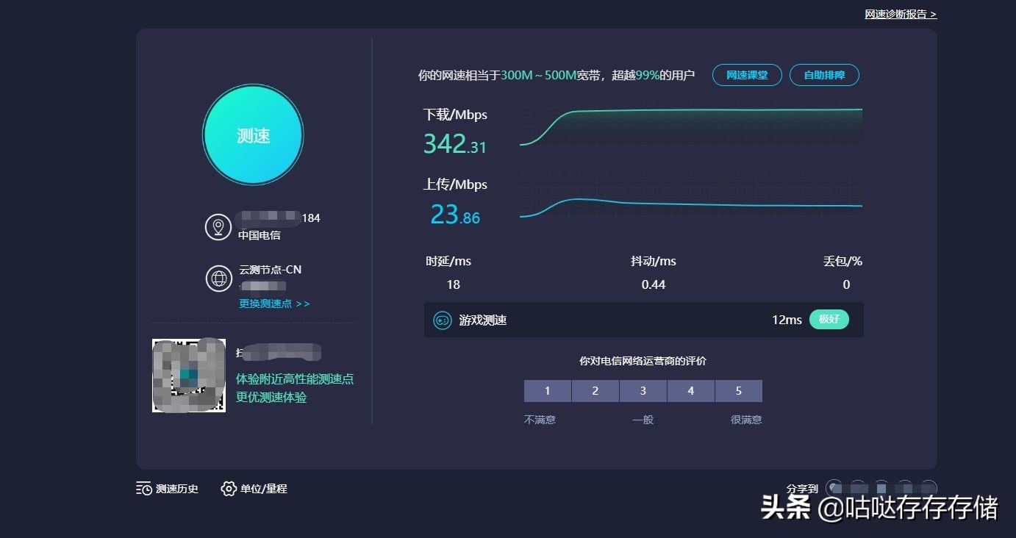The height and width of the screenshot is (538, 1016).
Task: Select rating 3 under 一般
Action: click(x=643, y=390)
